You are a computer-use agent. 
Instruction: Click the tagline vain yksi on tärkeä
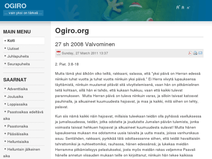pyautogui.click(x=23, y=13)
